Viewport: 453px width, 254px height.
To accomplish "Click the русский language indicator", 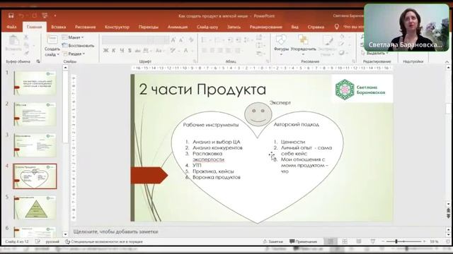I will (52, 241).
